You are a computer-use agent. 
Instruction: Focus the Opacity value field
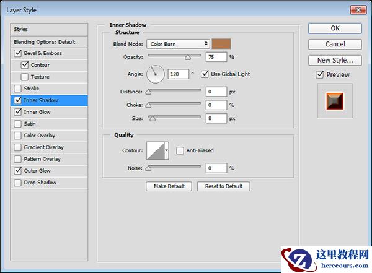click(216, 57)
